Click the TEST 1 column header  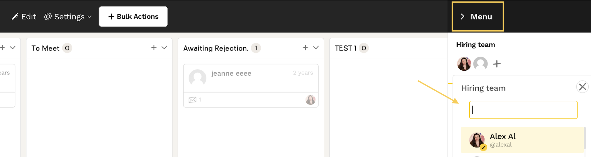(345, 48)
